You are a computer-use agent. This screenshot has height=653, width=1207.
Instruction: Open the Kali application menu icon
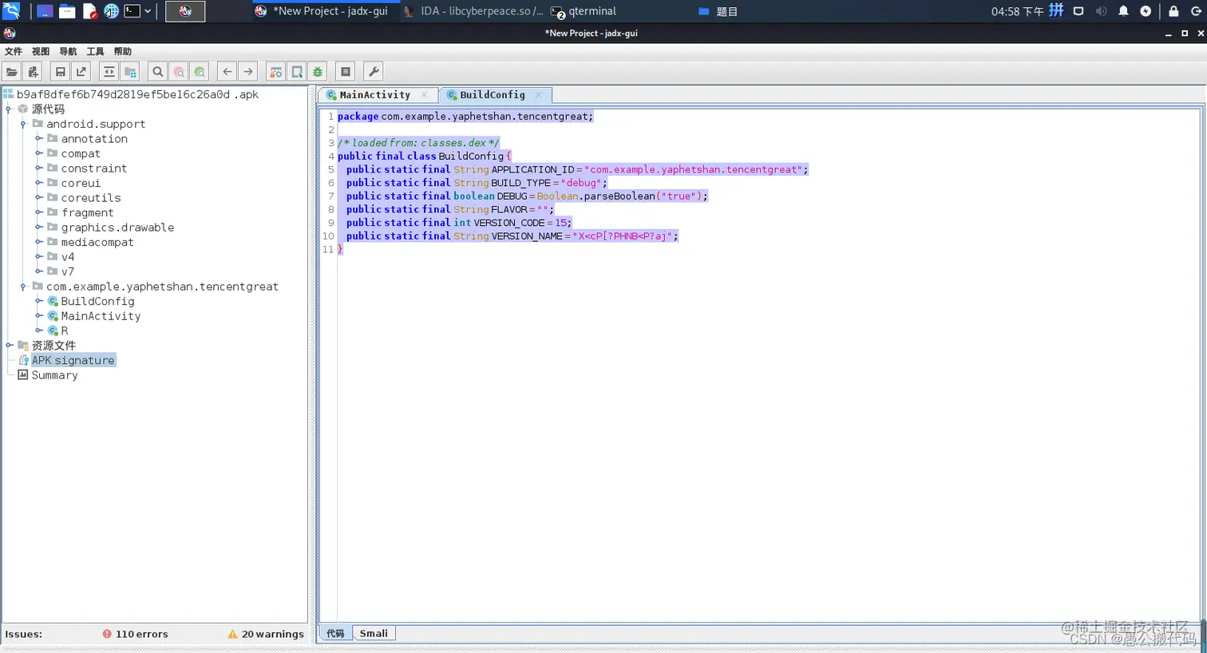11,11
